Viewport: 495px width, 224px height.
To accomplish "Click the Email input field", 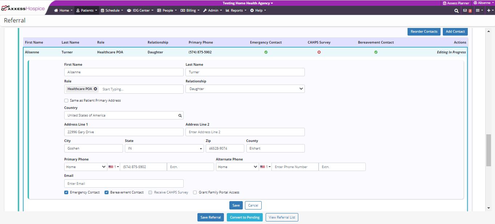I will click(124, 184).
